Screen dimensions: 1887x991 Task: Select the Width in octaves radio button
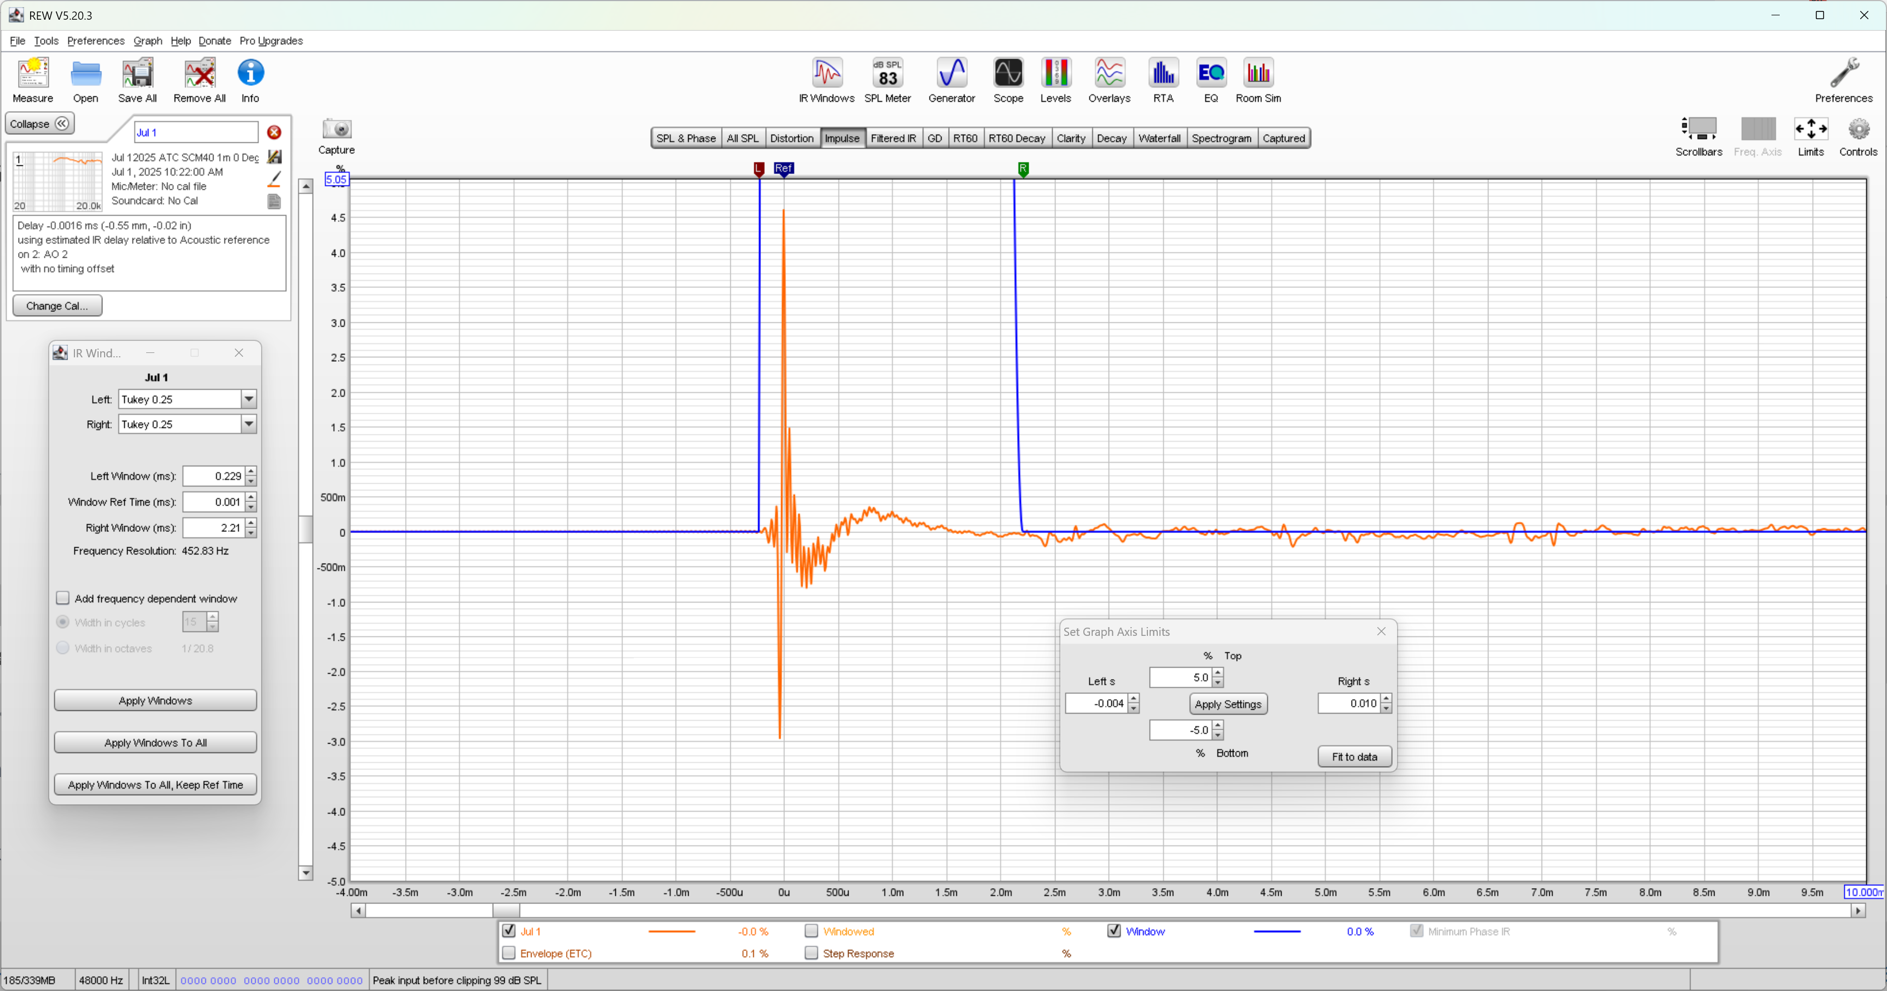click(x=63, y=647)
